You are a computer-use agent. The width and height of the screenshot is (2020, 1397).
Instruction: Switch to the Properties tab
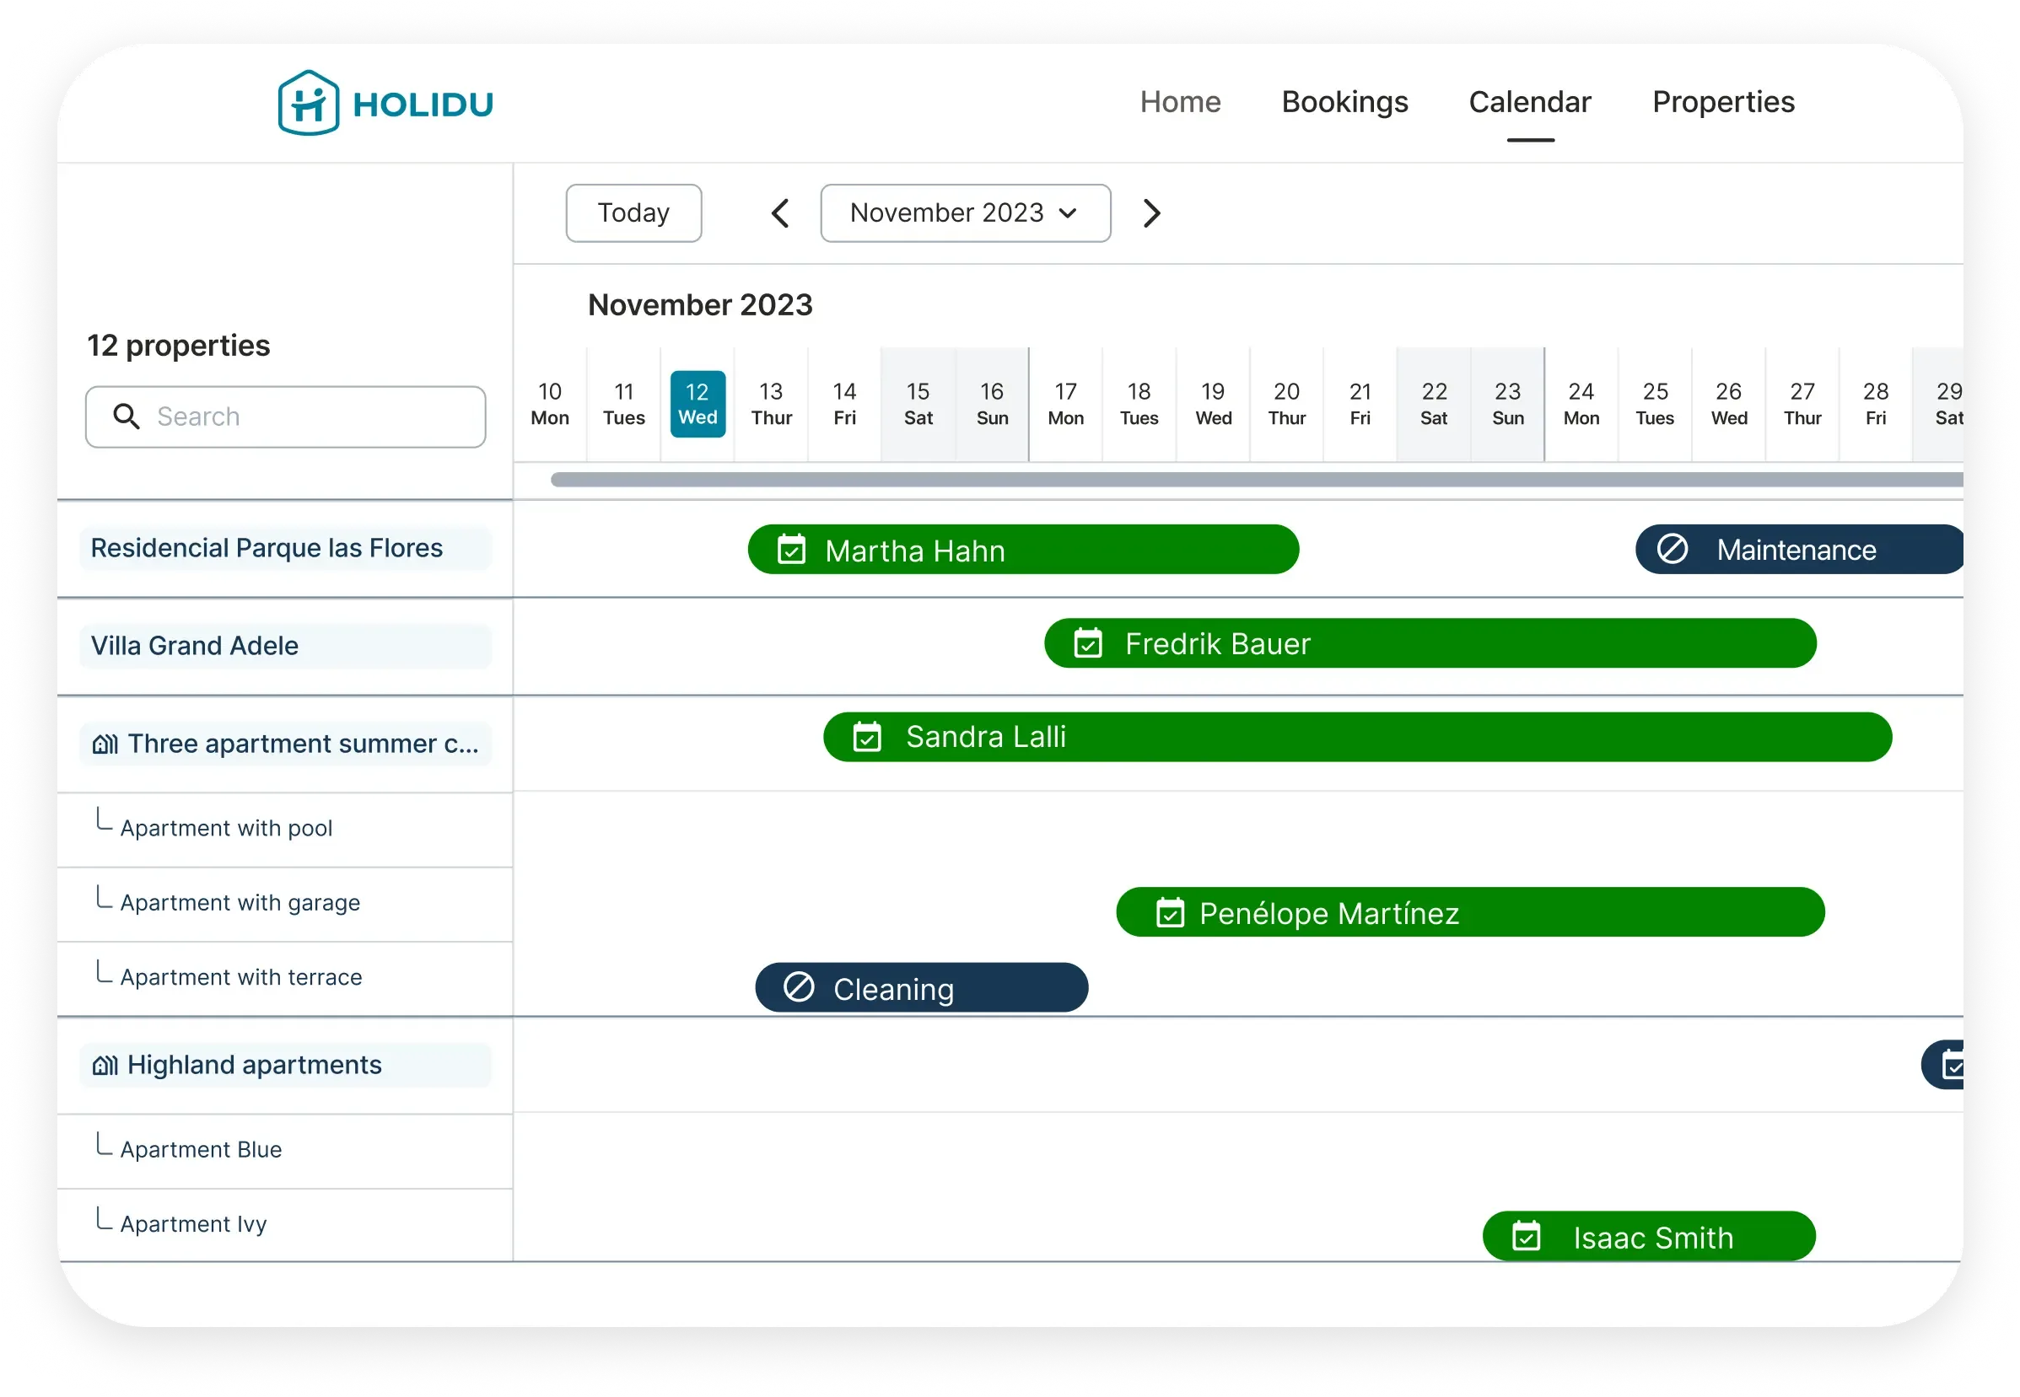1722,102
